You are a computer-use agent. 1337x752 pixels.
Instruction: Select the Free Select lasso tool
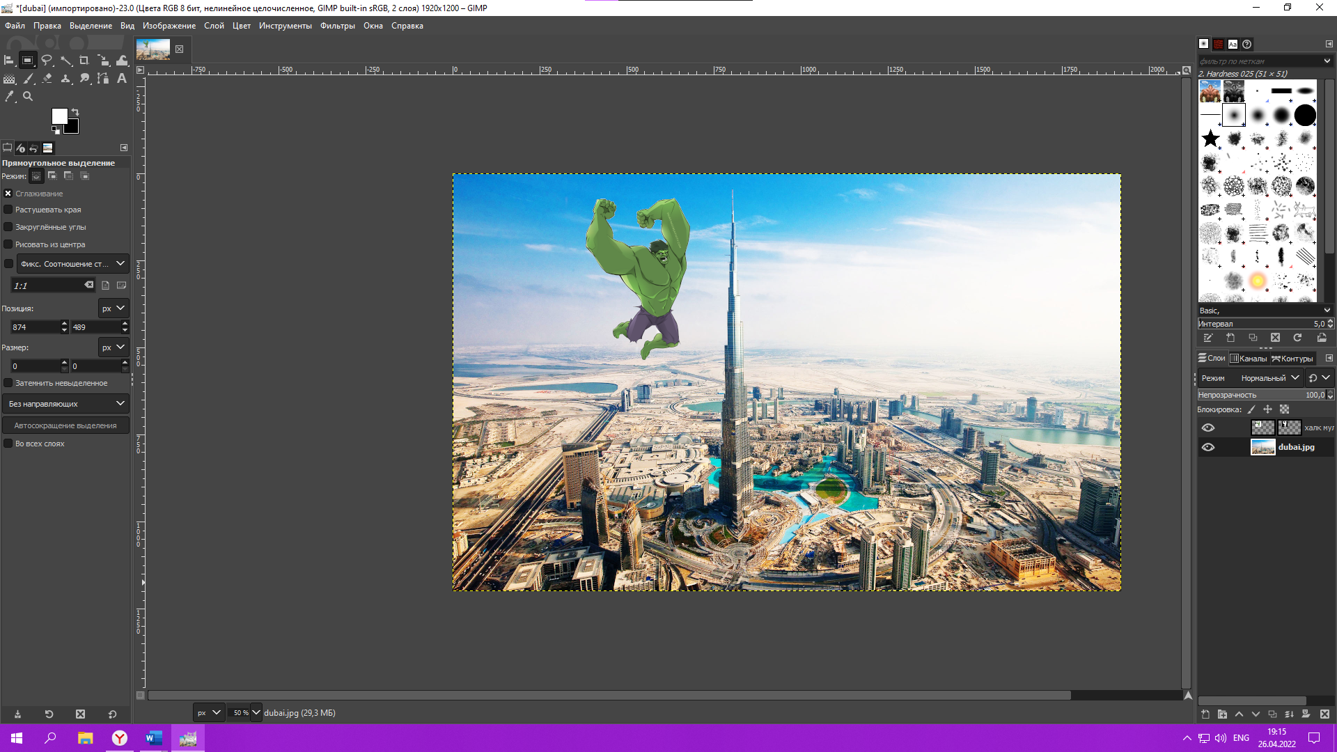tap(47, 61)
